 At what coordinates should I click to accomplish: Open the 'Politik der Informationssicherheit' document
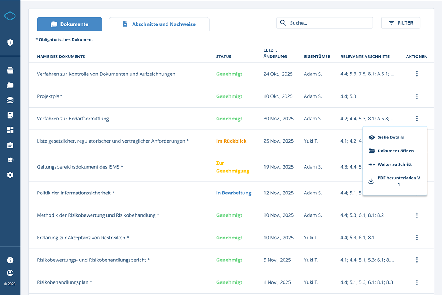(x=76, y=193)
